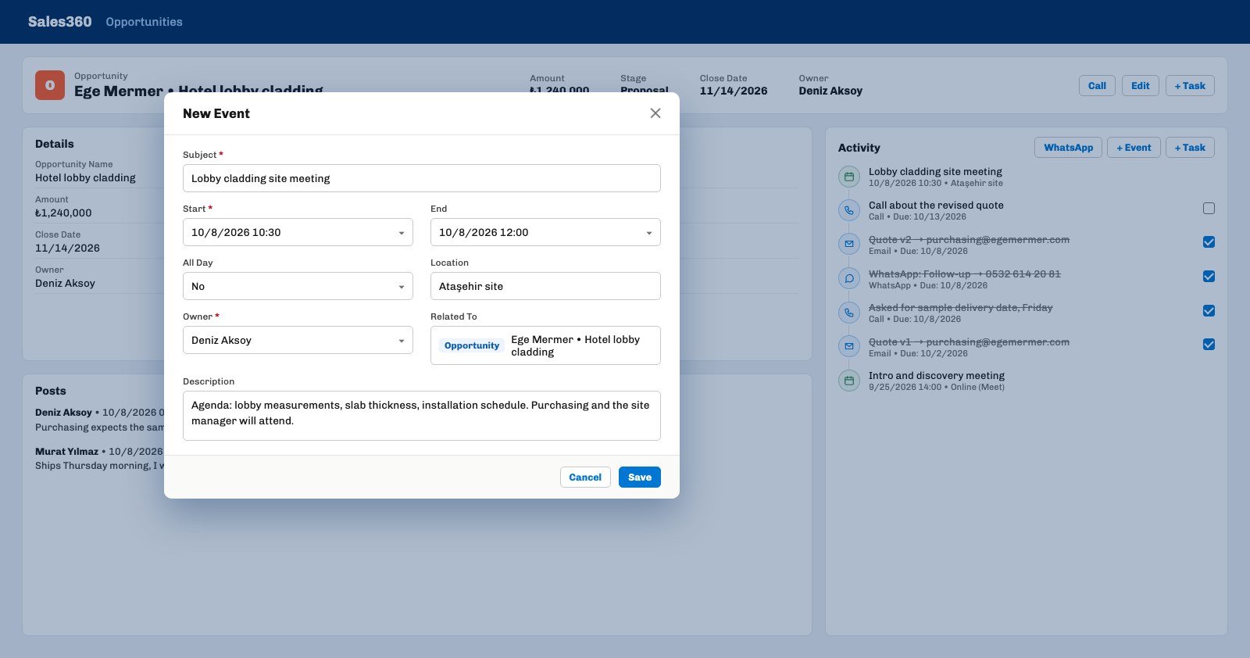Click calendar icon for Intro and discovery meeting

pos(849,381)
